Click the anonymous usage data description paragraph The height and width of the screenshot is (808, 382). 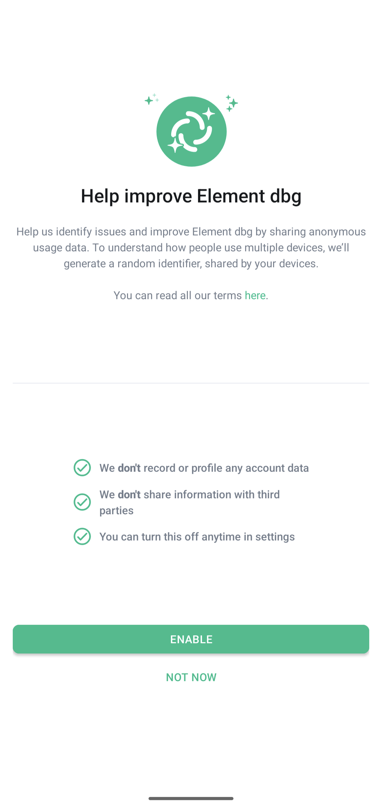(x=191, y=247)
